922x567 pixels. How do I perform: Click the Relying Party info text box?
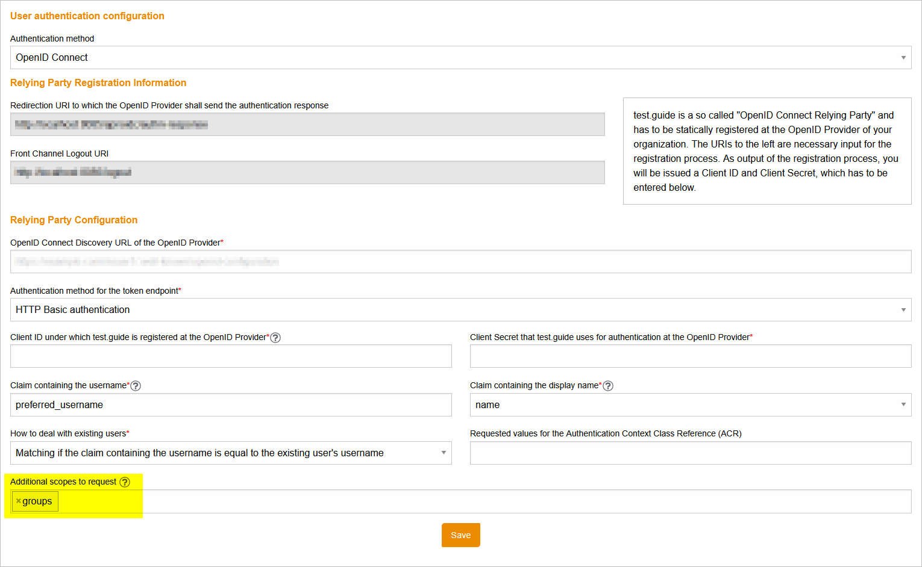(767, 151)
